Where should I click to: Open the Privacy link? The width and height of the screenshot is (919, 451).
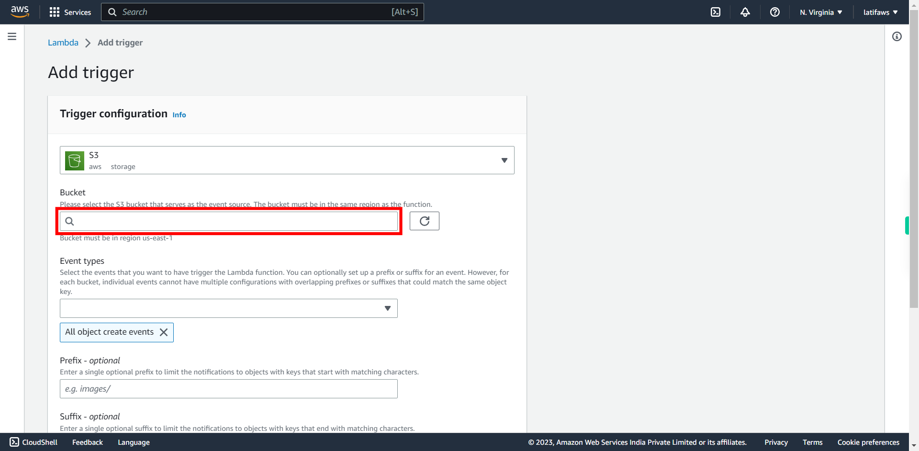tap(776, 442)
